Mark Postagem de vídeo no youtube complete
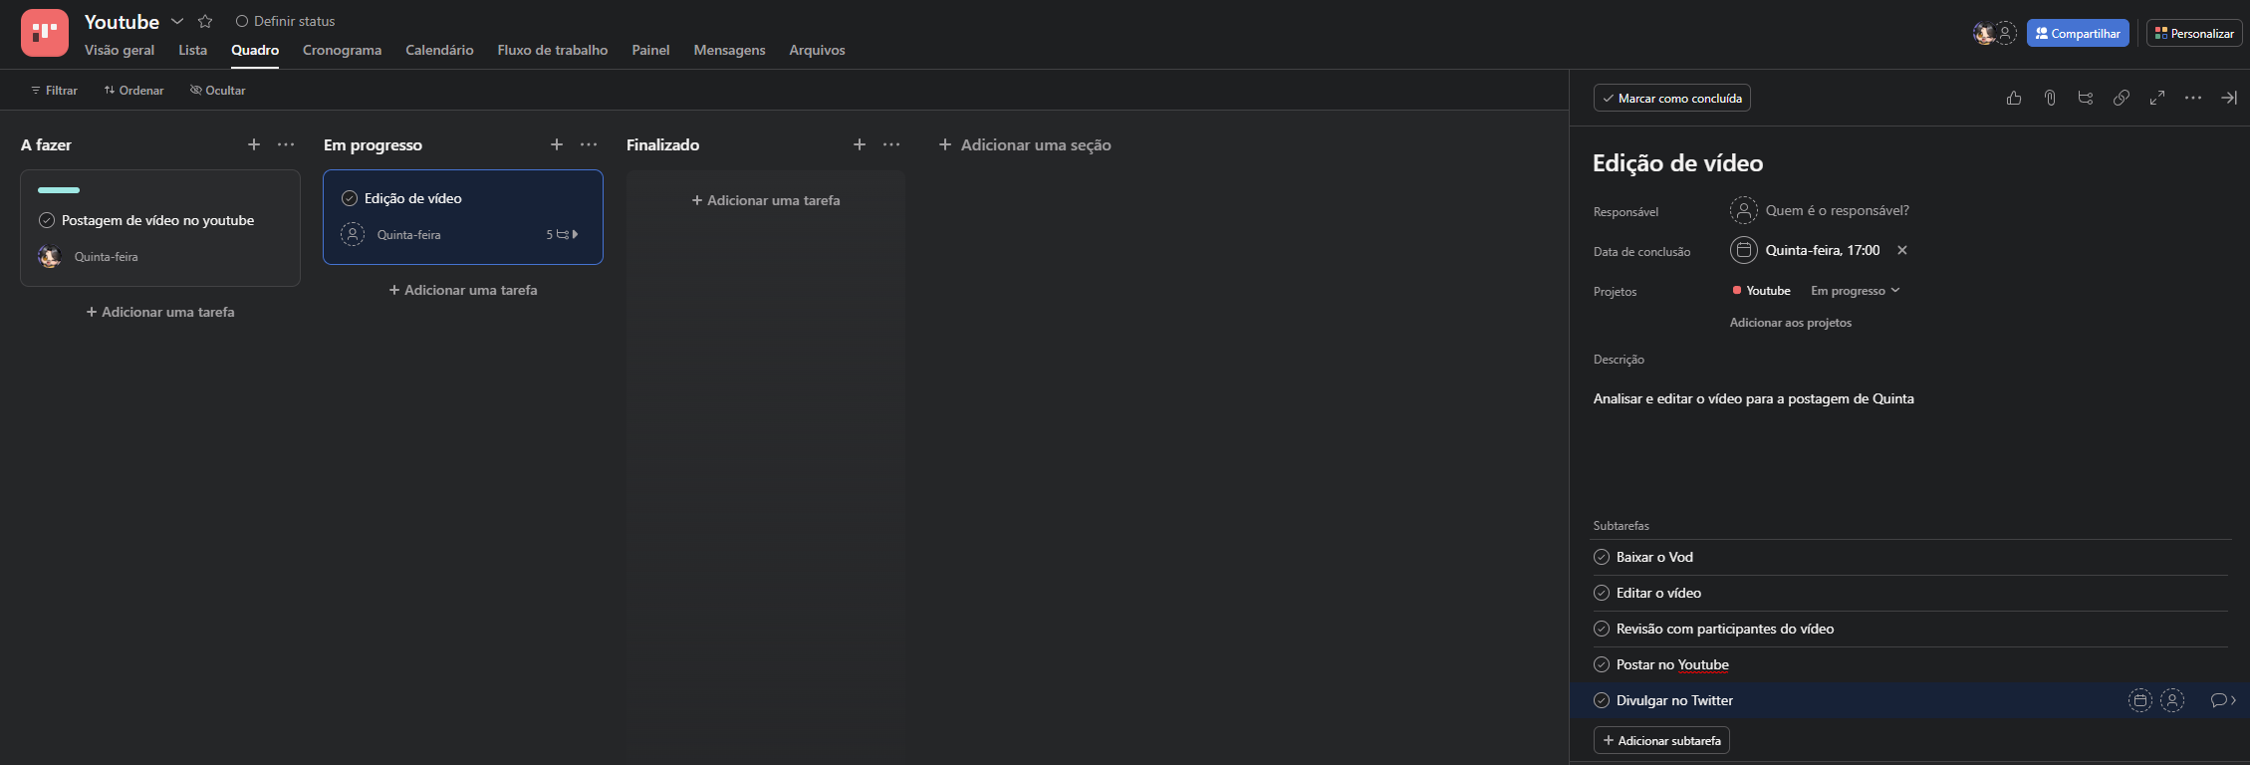The height and width of the screenshot is (765, 2250). click(47, 220)
